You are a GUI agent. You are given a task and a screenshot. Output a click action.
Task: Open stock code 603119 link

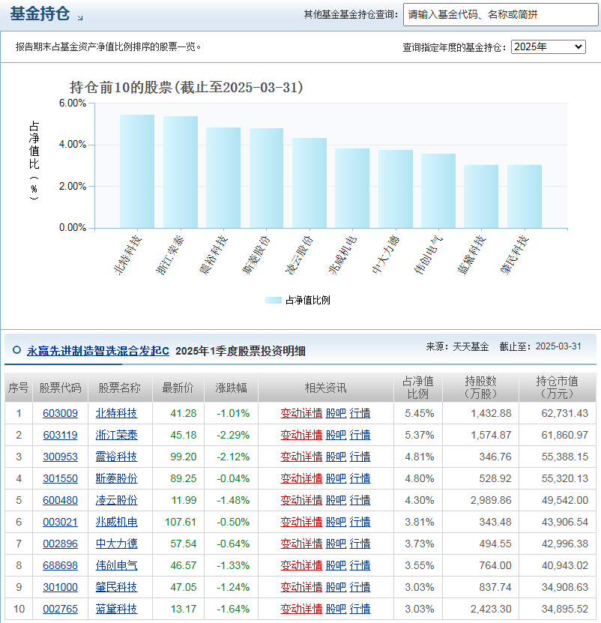pos(61,435)
